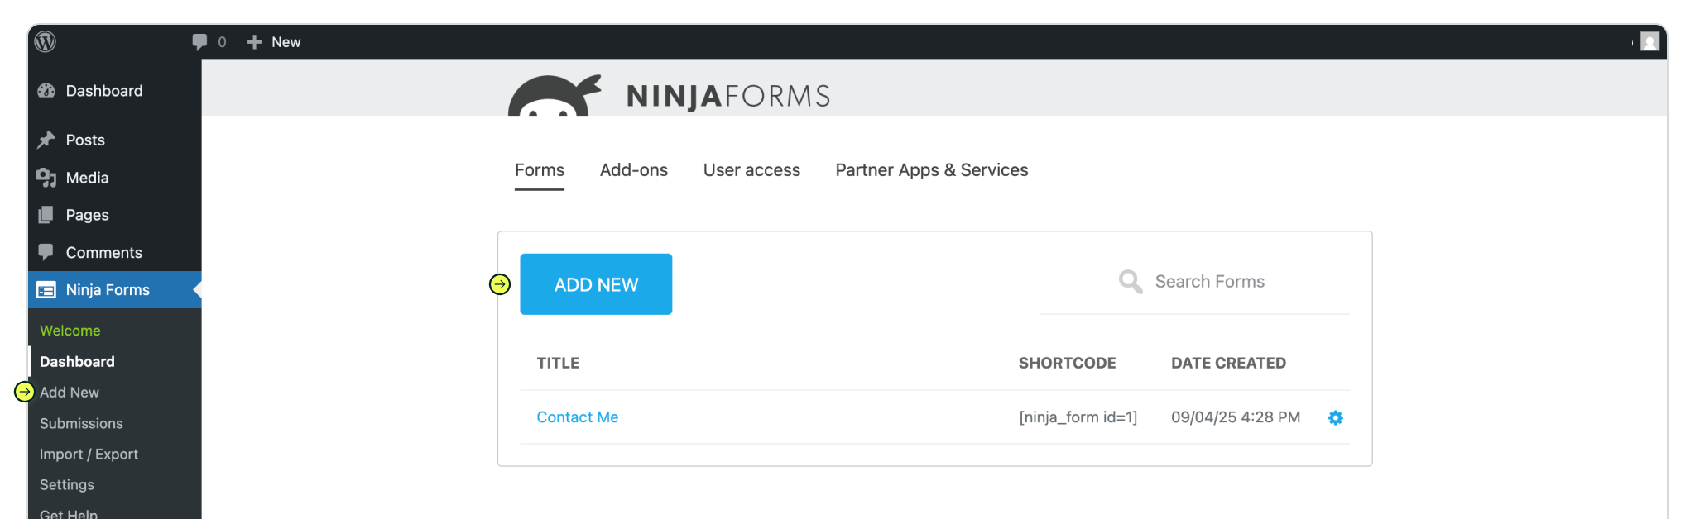Click the 09/04/25 4:28 PM date

[1236, 417]
